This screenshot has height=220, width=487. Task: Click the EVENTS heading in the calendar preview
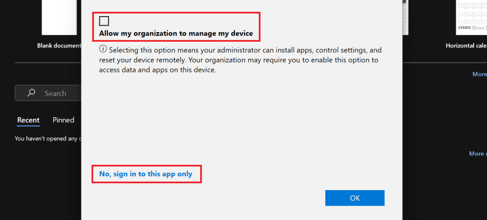464,27
